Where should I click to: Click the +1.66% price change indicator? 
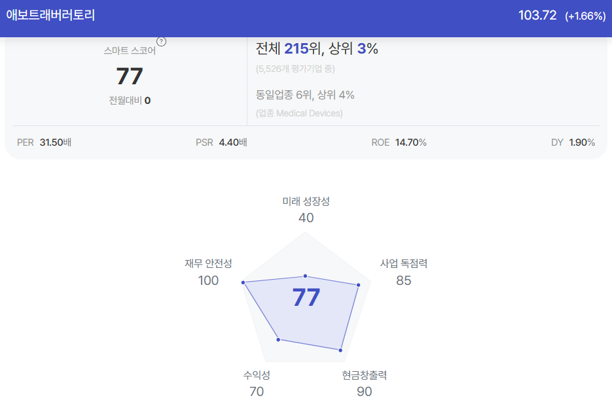coord(585,16)
